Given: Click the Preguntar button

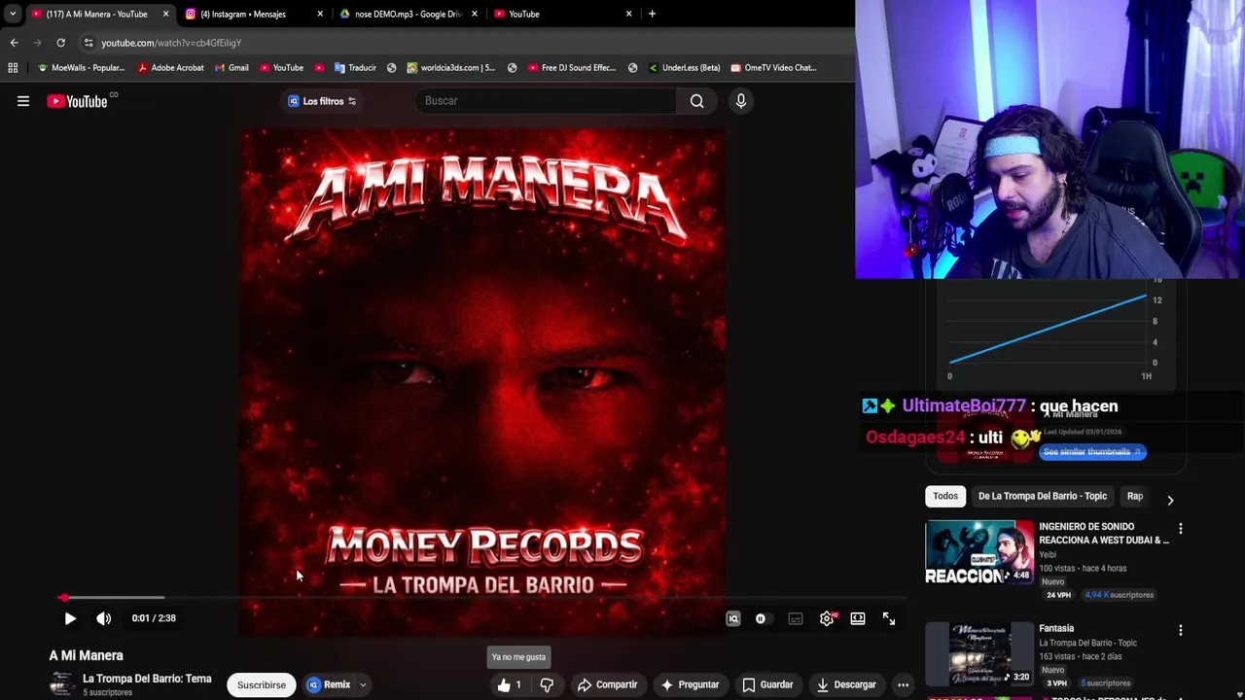Looking at the screenshot, I should click(x=689, y=684).
